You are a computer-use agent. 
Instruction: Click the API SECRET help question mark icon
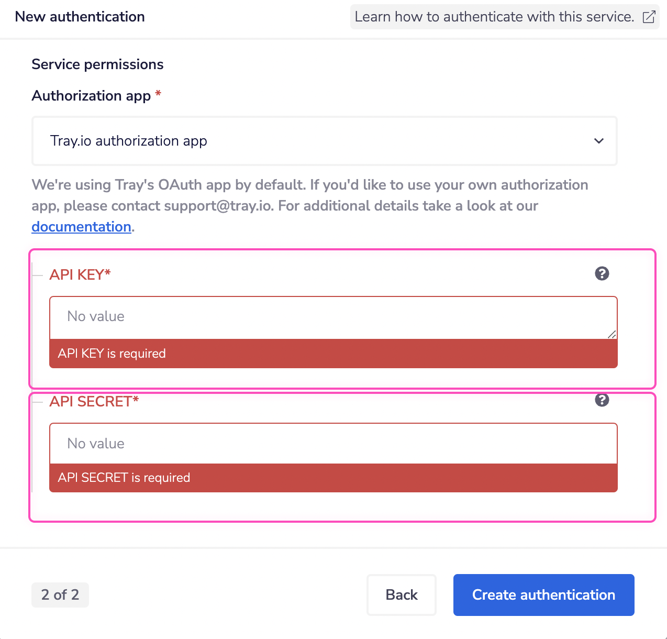tap(602, 399)
